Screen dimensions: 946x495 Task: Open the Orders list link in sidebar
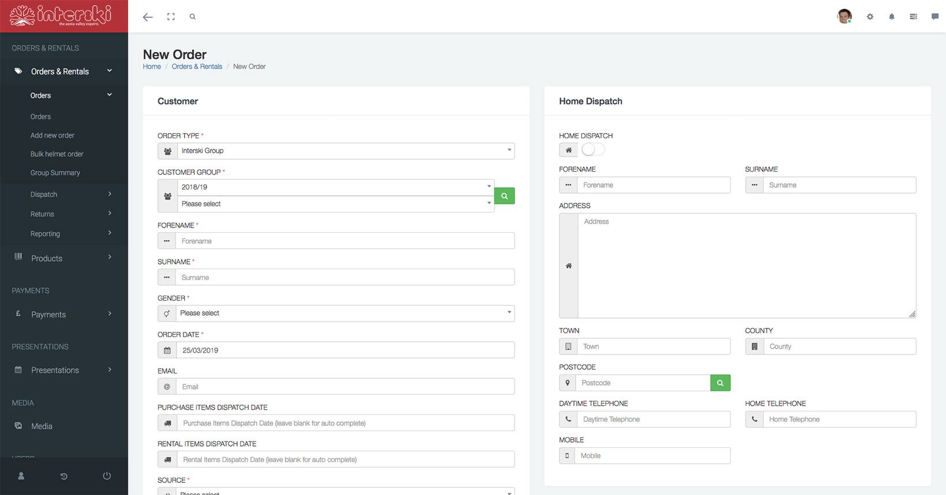coord(40,116)
